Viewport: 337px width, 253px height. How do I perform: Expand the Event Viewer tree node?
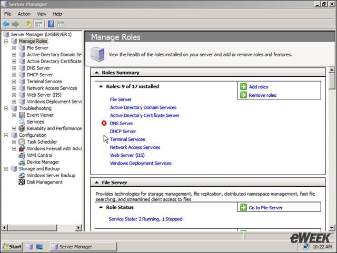tap(14, 115)
